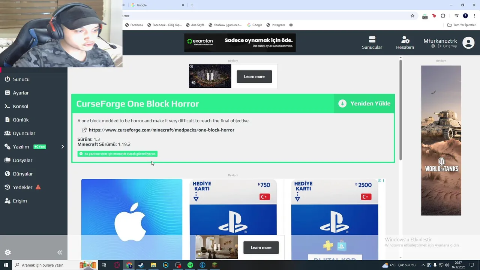The height and width of the screenshot is (270, 480).
Task: Open the YouNow bookmark
Action: (225, 25)
